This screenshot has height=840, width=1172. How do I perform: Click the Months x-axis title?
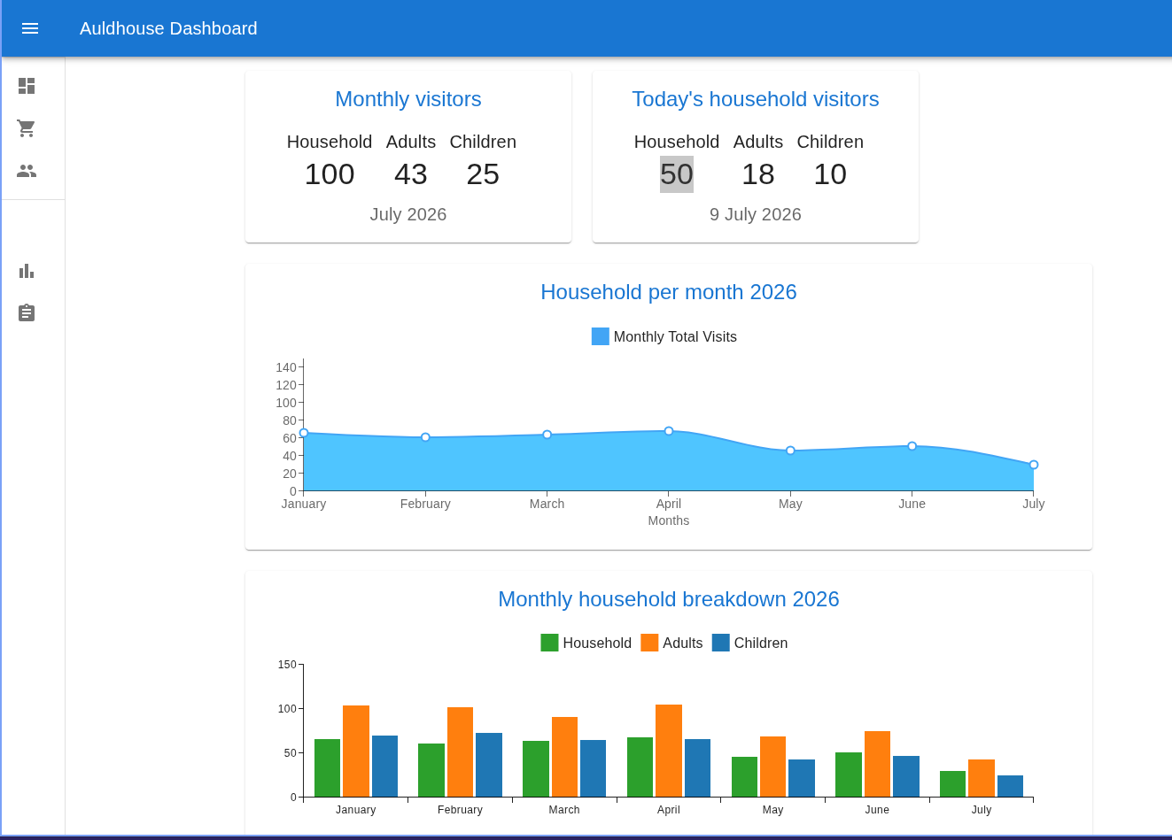pyautogui.click(x=669, y=520)
